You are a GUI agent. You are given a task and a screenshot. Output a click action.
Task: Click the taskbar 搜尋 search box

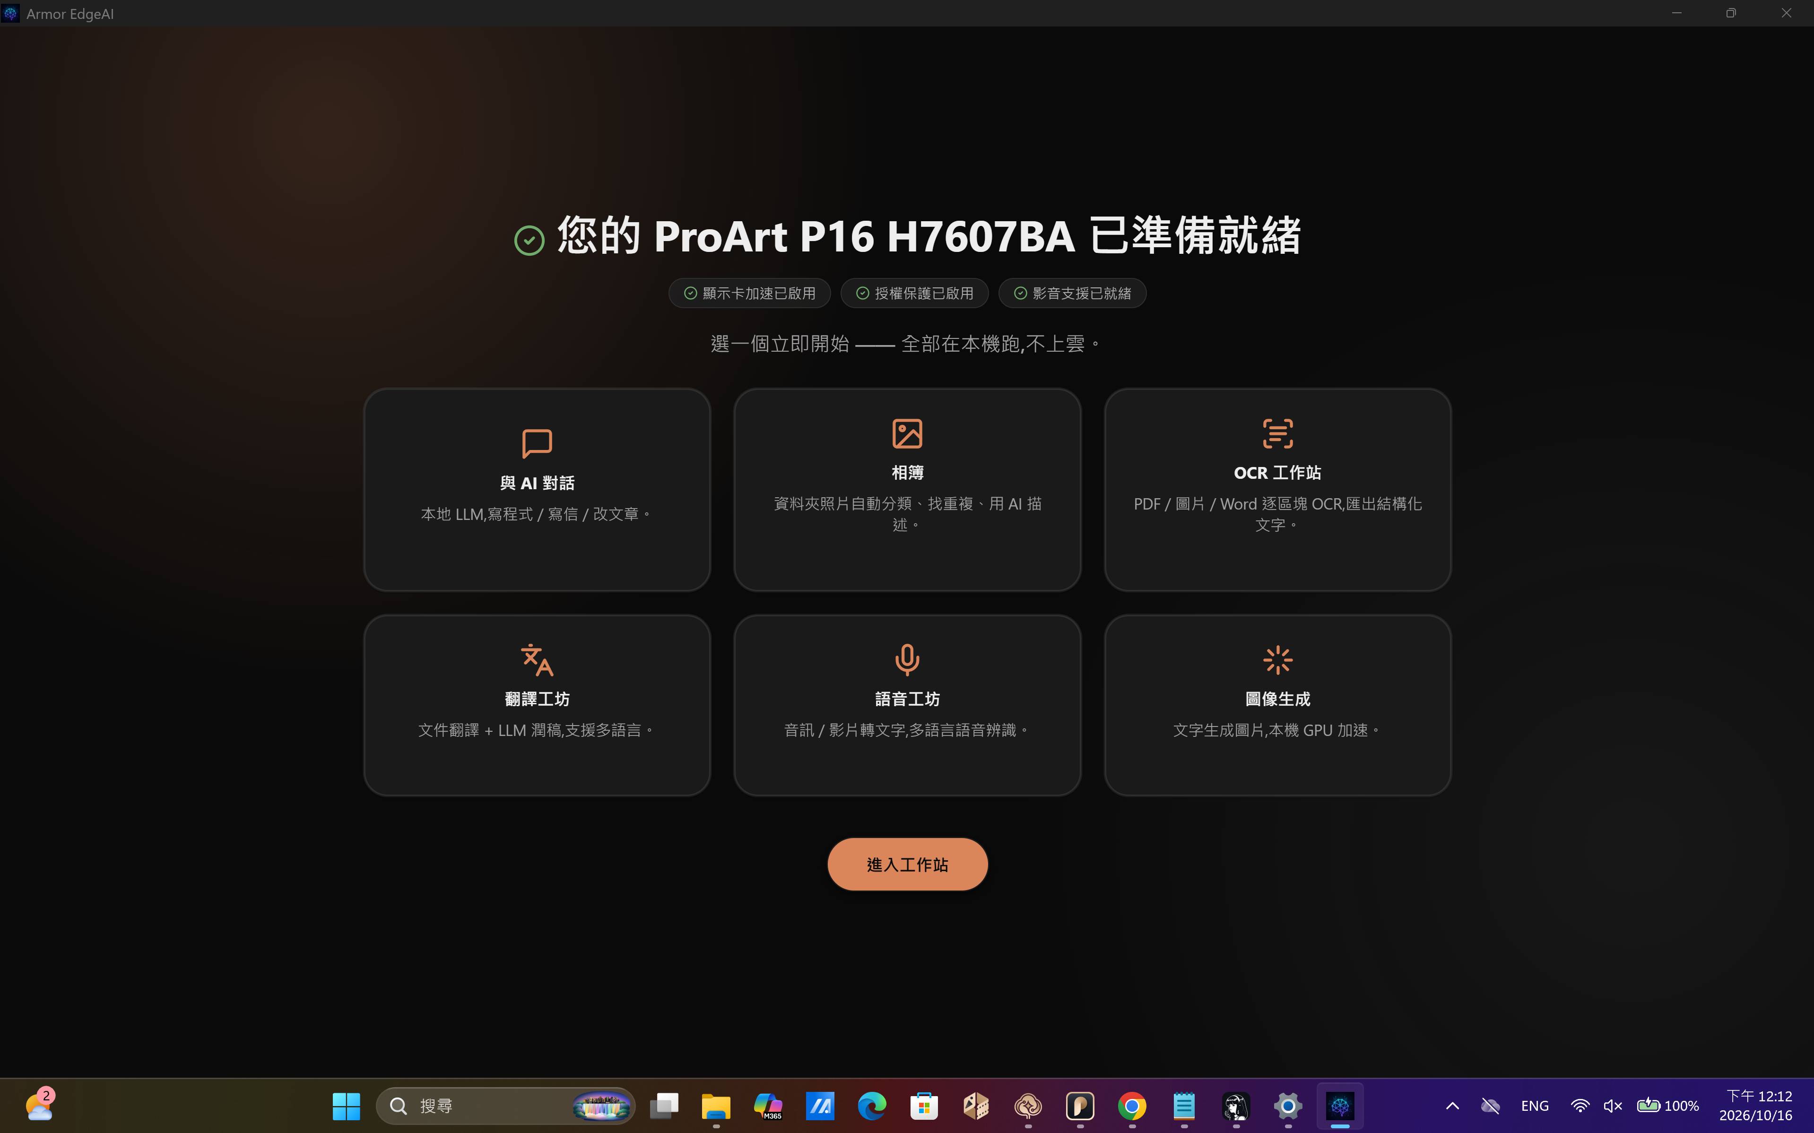[505, 1105]
